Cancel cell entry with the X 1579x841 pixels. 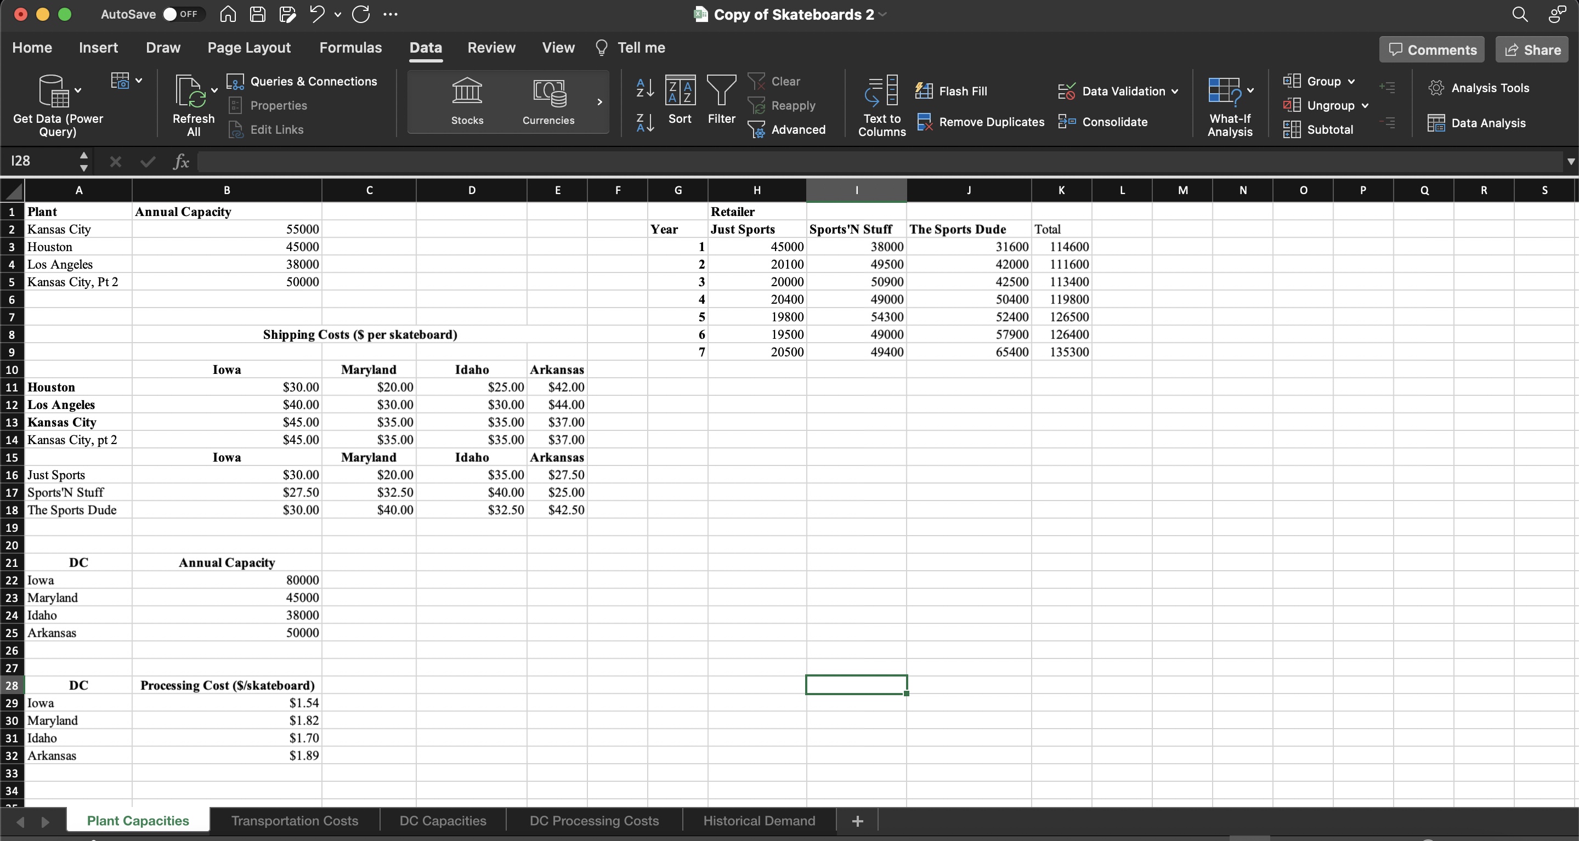115,162
